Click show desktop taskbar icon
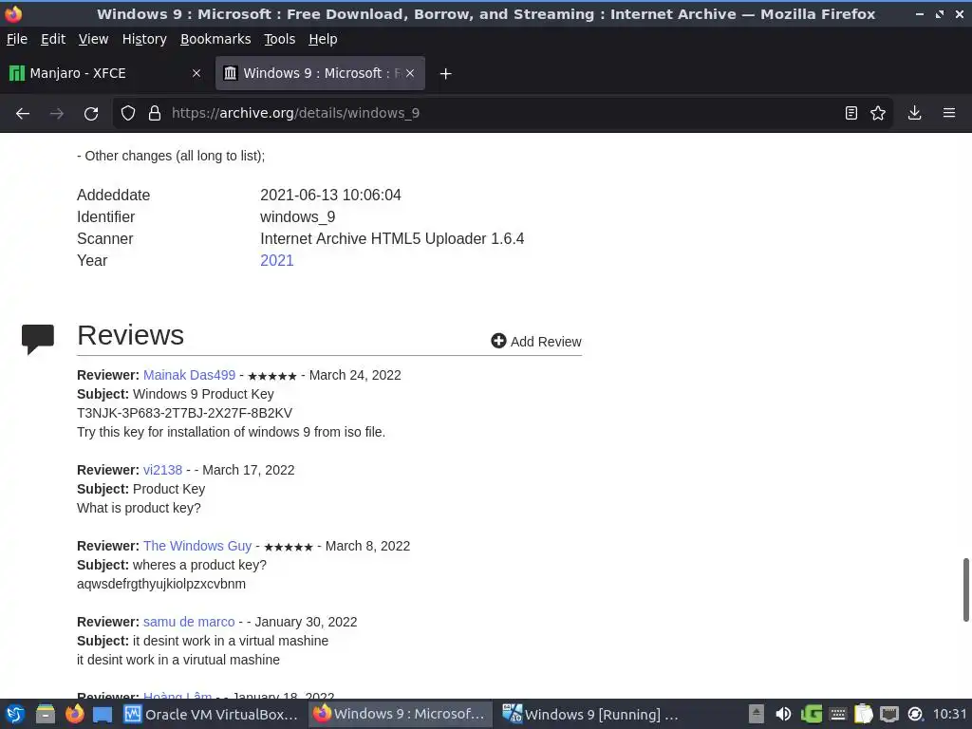 coord(103,714)
